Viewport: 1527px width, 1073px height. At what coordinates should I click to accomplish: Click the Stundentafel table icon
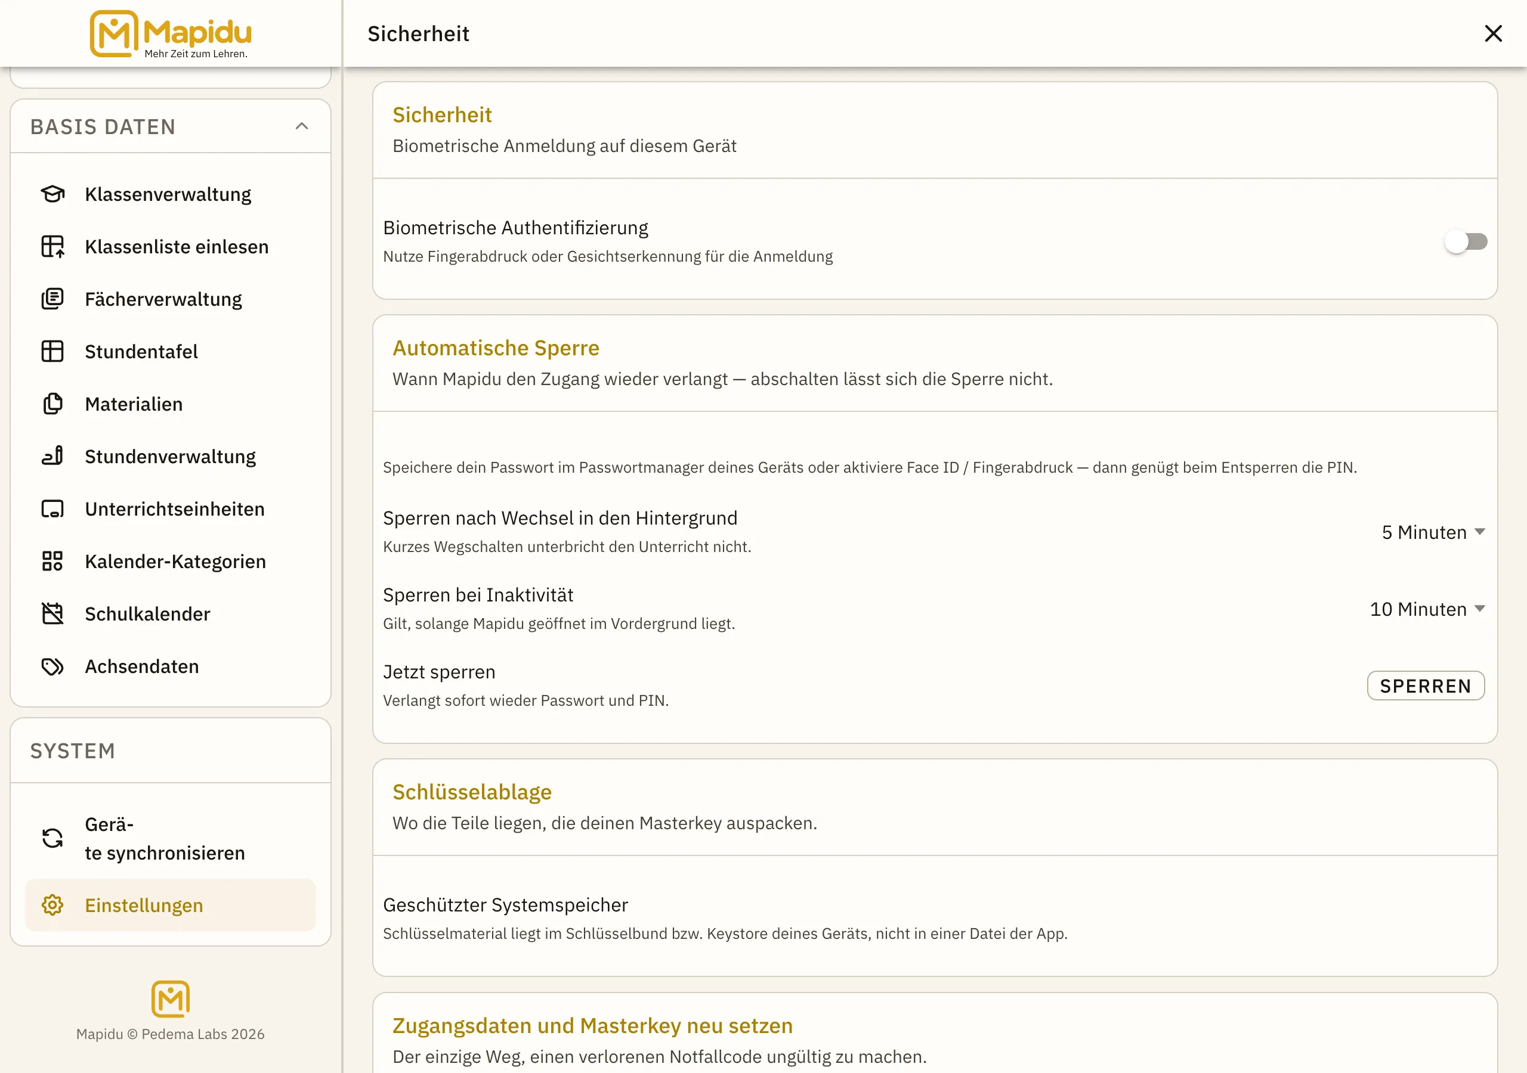(52, 351)
